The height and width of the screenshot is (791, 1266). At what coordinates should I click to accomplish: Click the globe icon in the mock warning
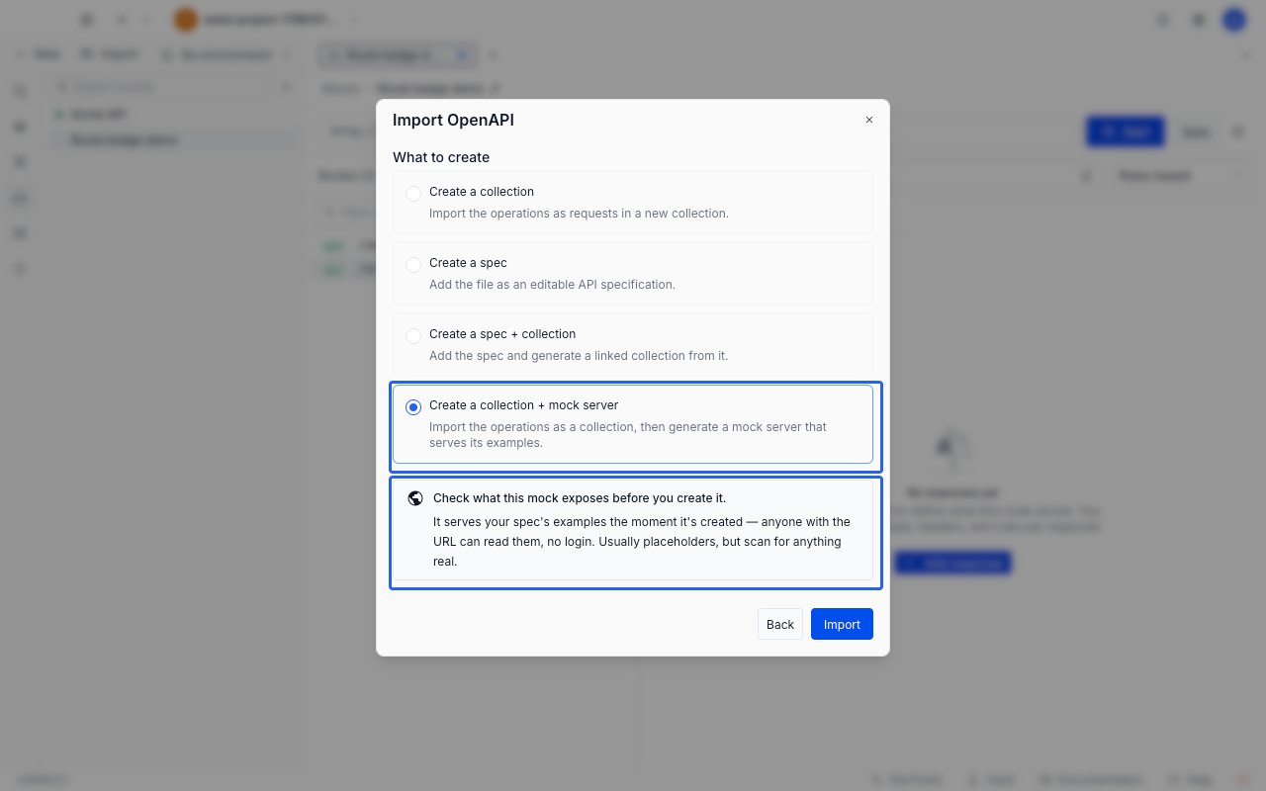(415, 498)
